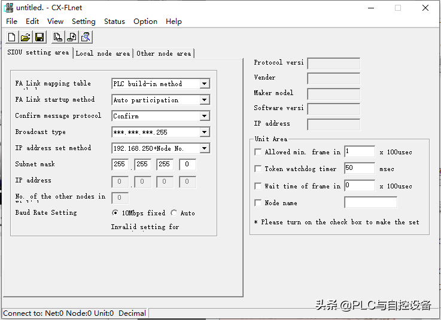Open the Option menu
Image resolution: width=441 pixels, height=320 pixels.
click(x=145, y=22)
